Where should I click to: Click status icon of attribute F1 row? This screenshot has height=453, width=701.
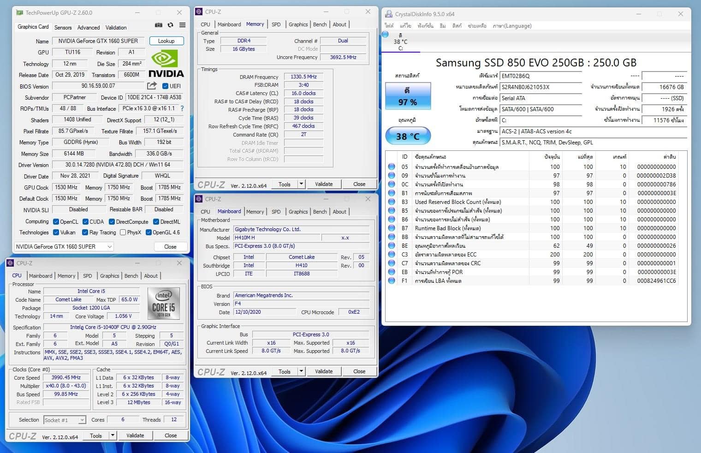tap(392, 280)
